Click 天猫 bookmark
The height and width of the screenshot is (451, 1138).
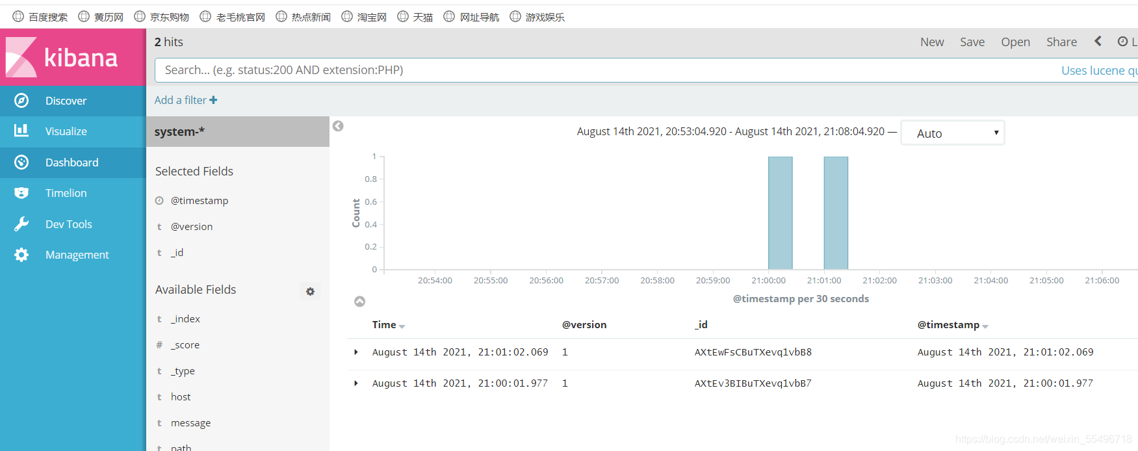click(415, 17)
